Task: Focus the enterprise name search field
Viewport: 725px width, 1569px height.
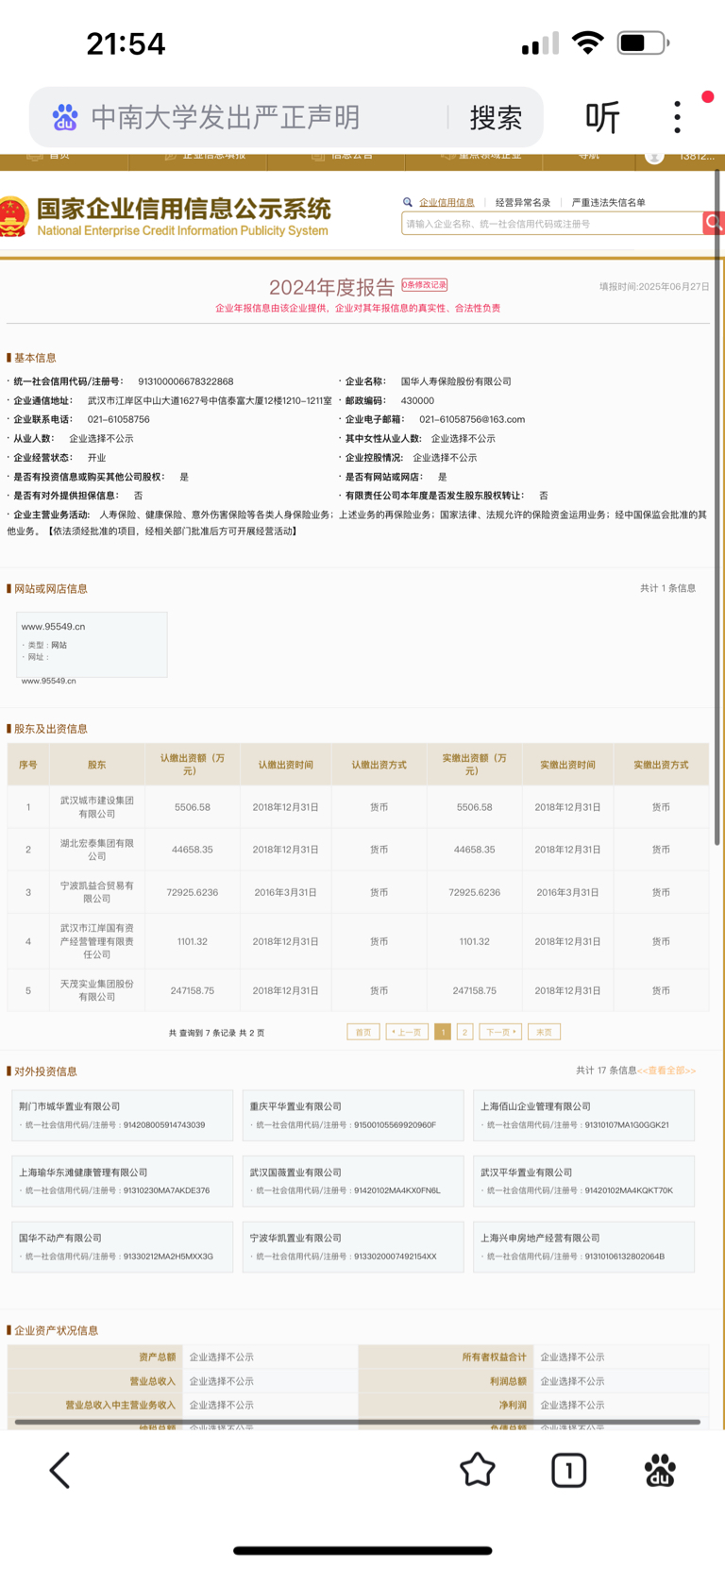Action: [x=552, y=224]
